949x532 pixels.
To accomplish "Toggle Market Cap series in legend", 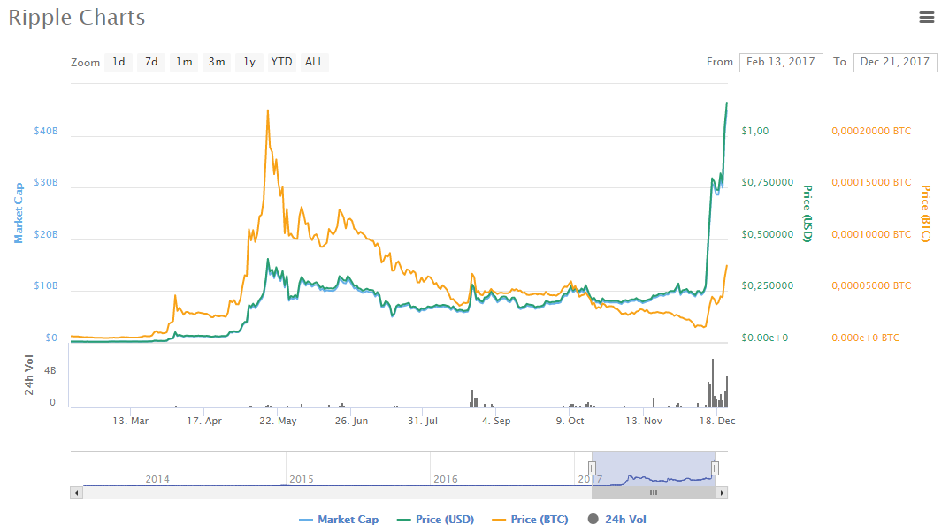I will click(x=339, y=520).
